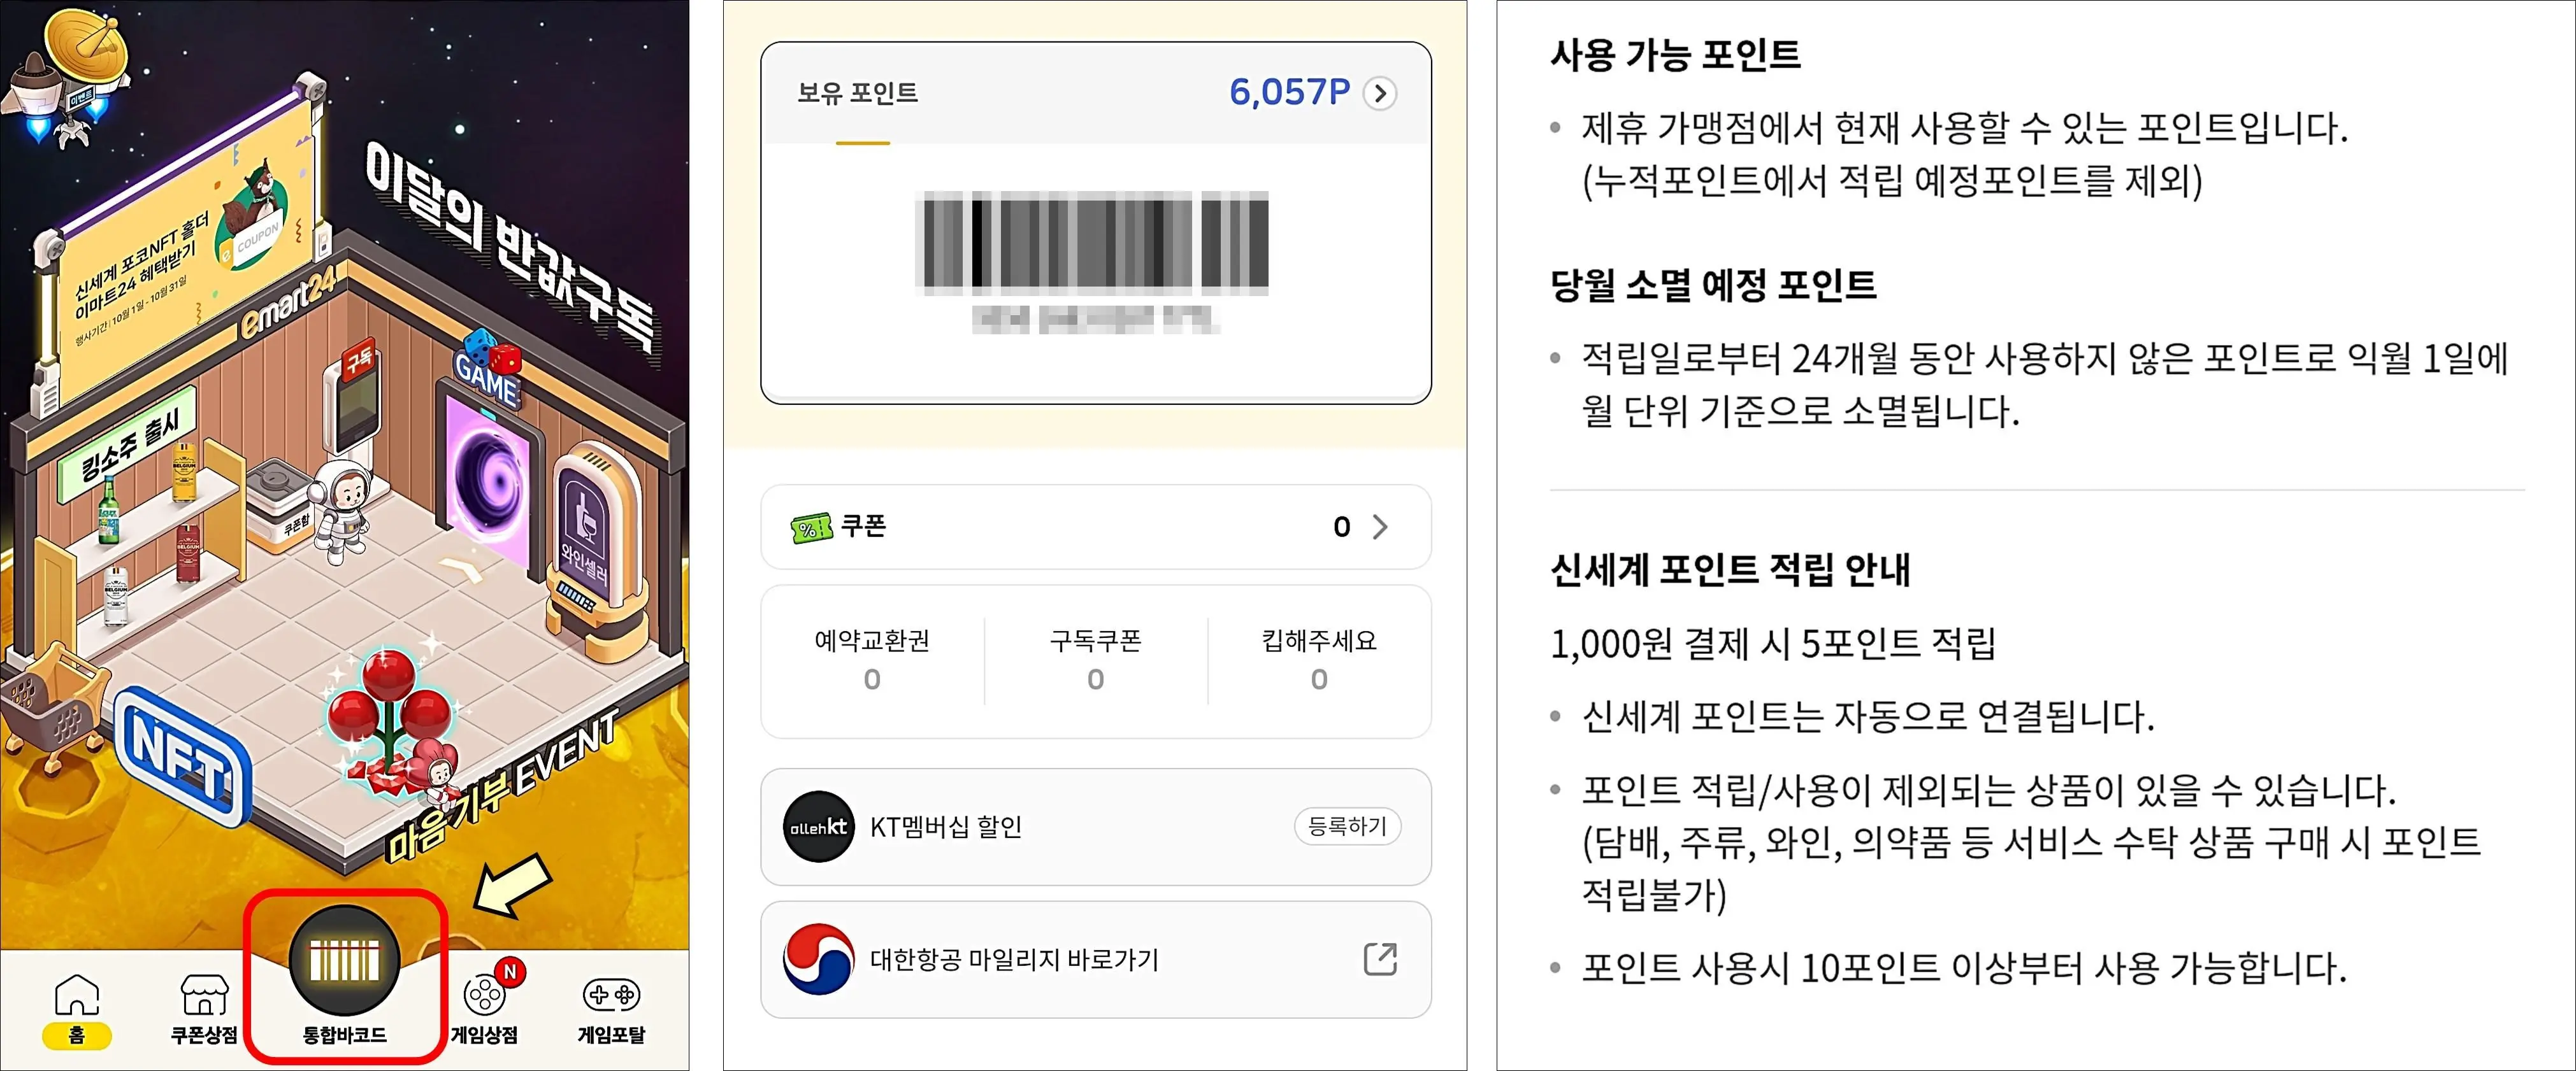
Task: Click the external link icon on the mileage row
Action: pos(1381,959)
